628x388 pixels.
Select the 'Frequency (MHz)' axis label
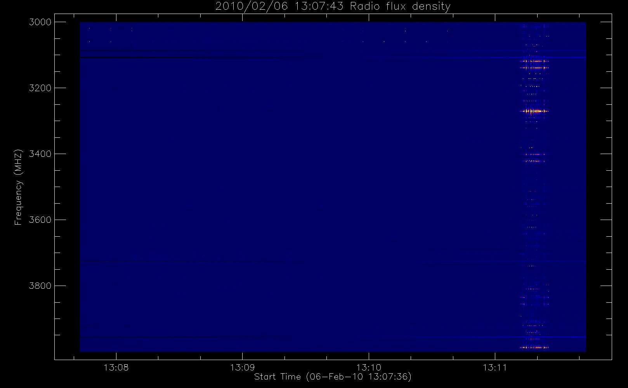pos(18,187)
